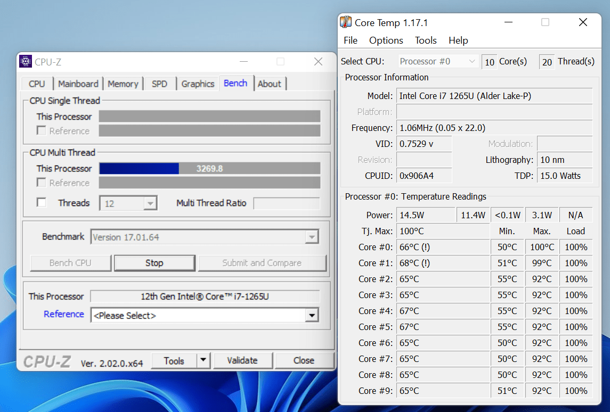Enable the Single Thread Reference checkbox
This screenshot has width=610, height=412.
(41, 130)
